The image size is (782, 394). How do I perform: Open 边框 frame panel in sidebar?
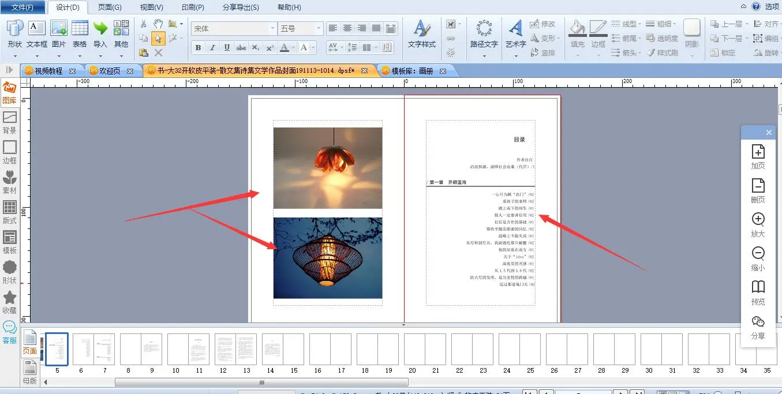[10, 152]
